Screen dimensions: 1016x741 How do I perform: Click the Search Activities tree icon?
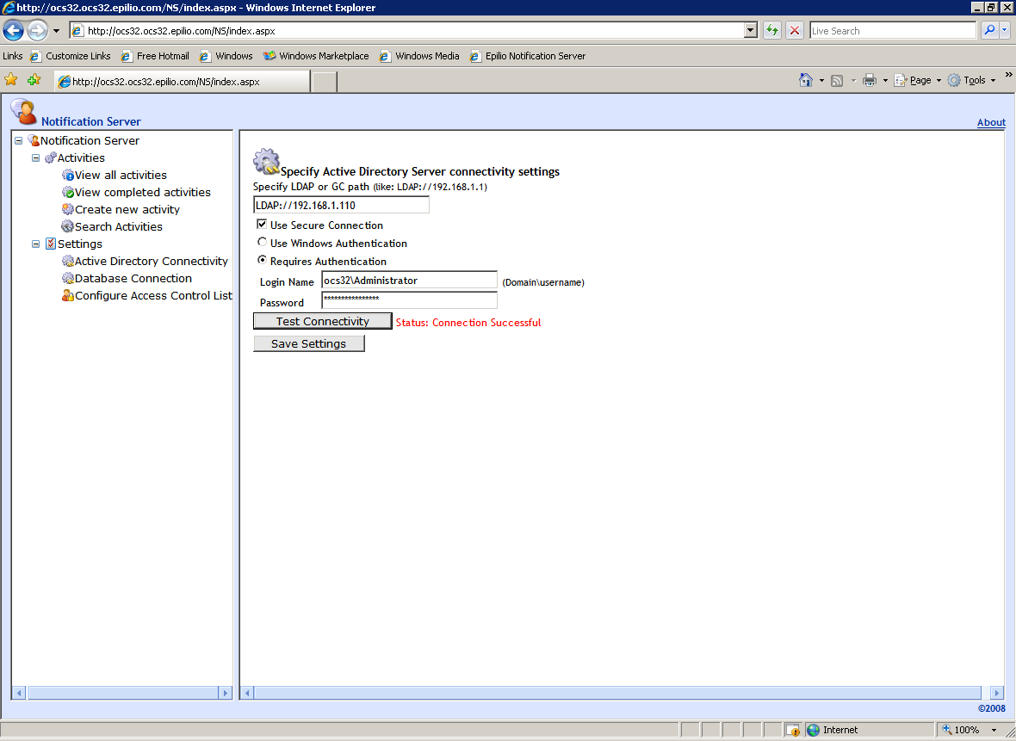coord(67,226)
